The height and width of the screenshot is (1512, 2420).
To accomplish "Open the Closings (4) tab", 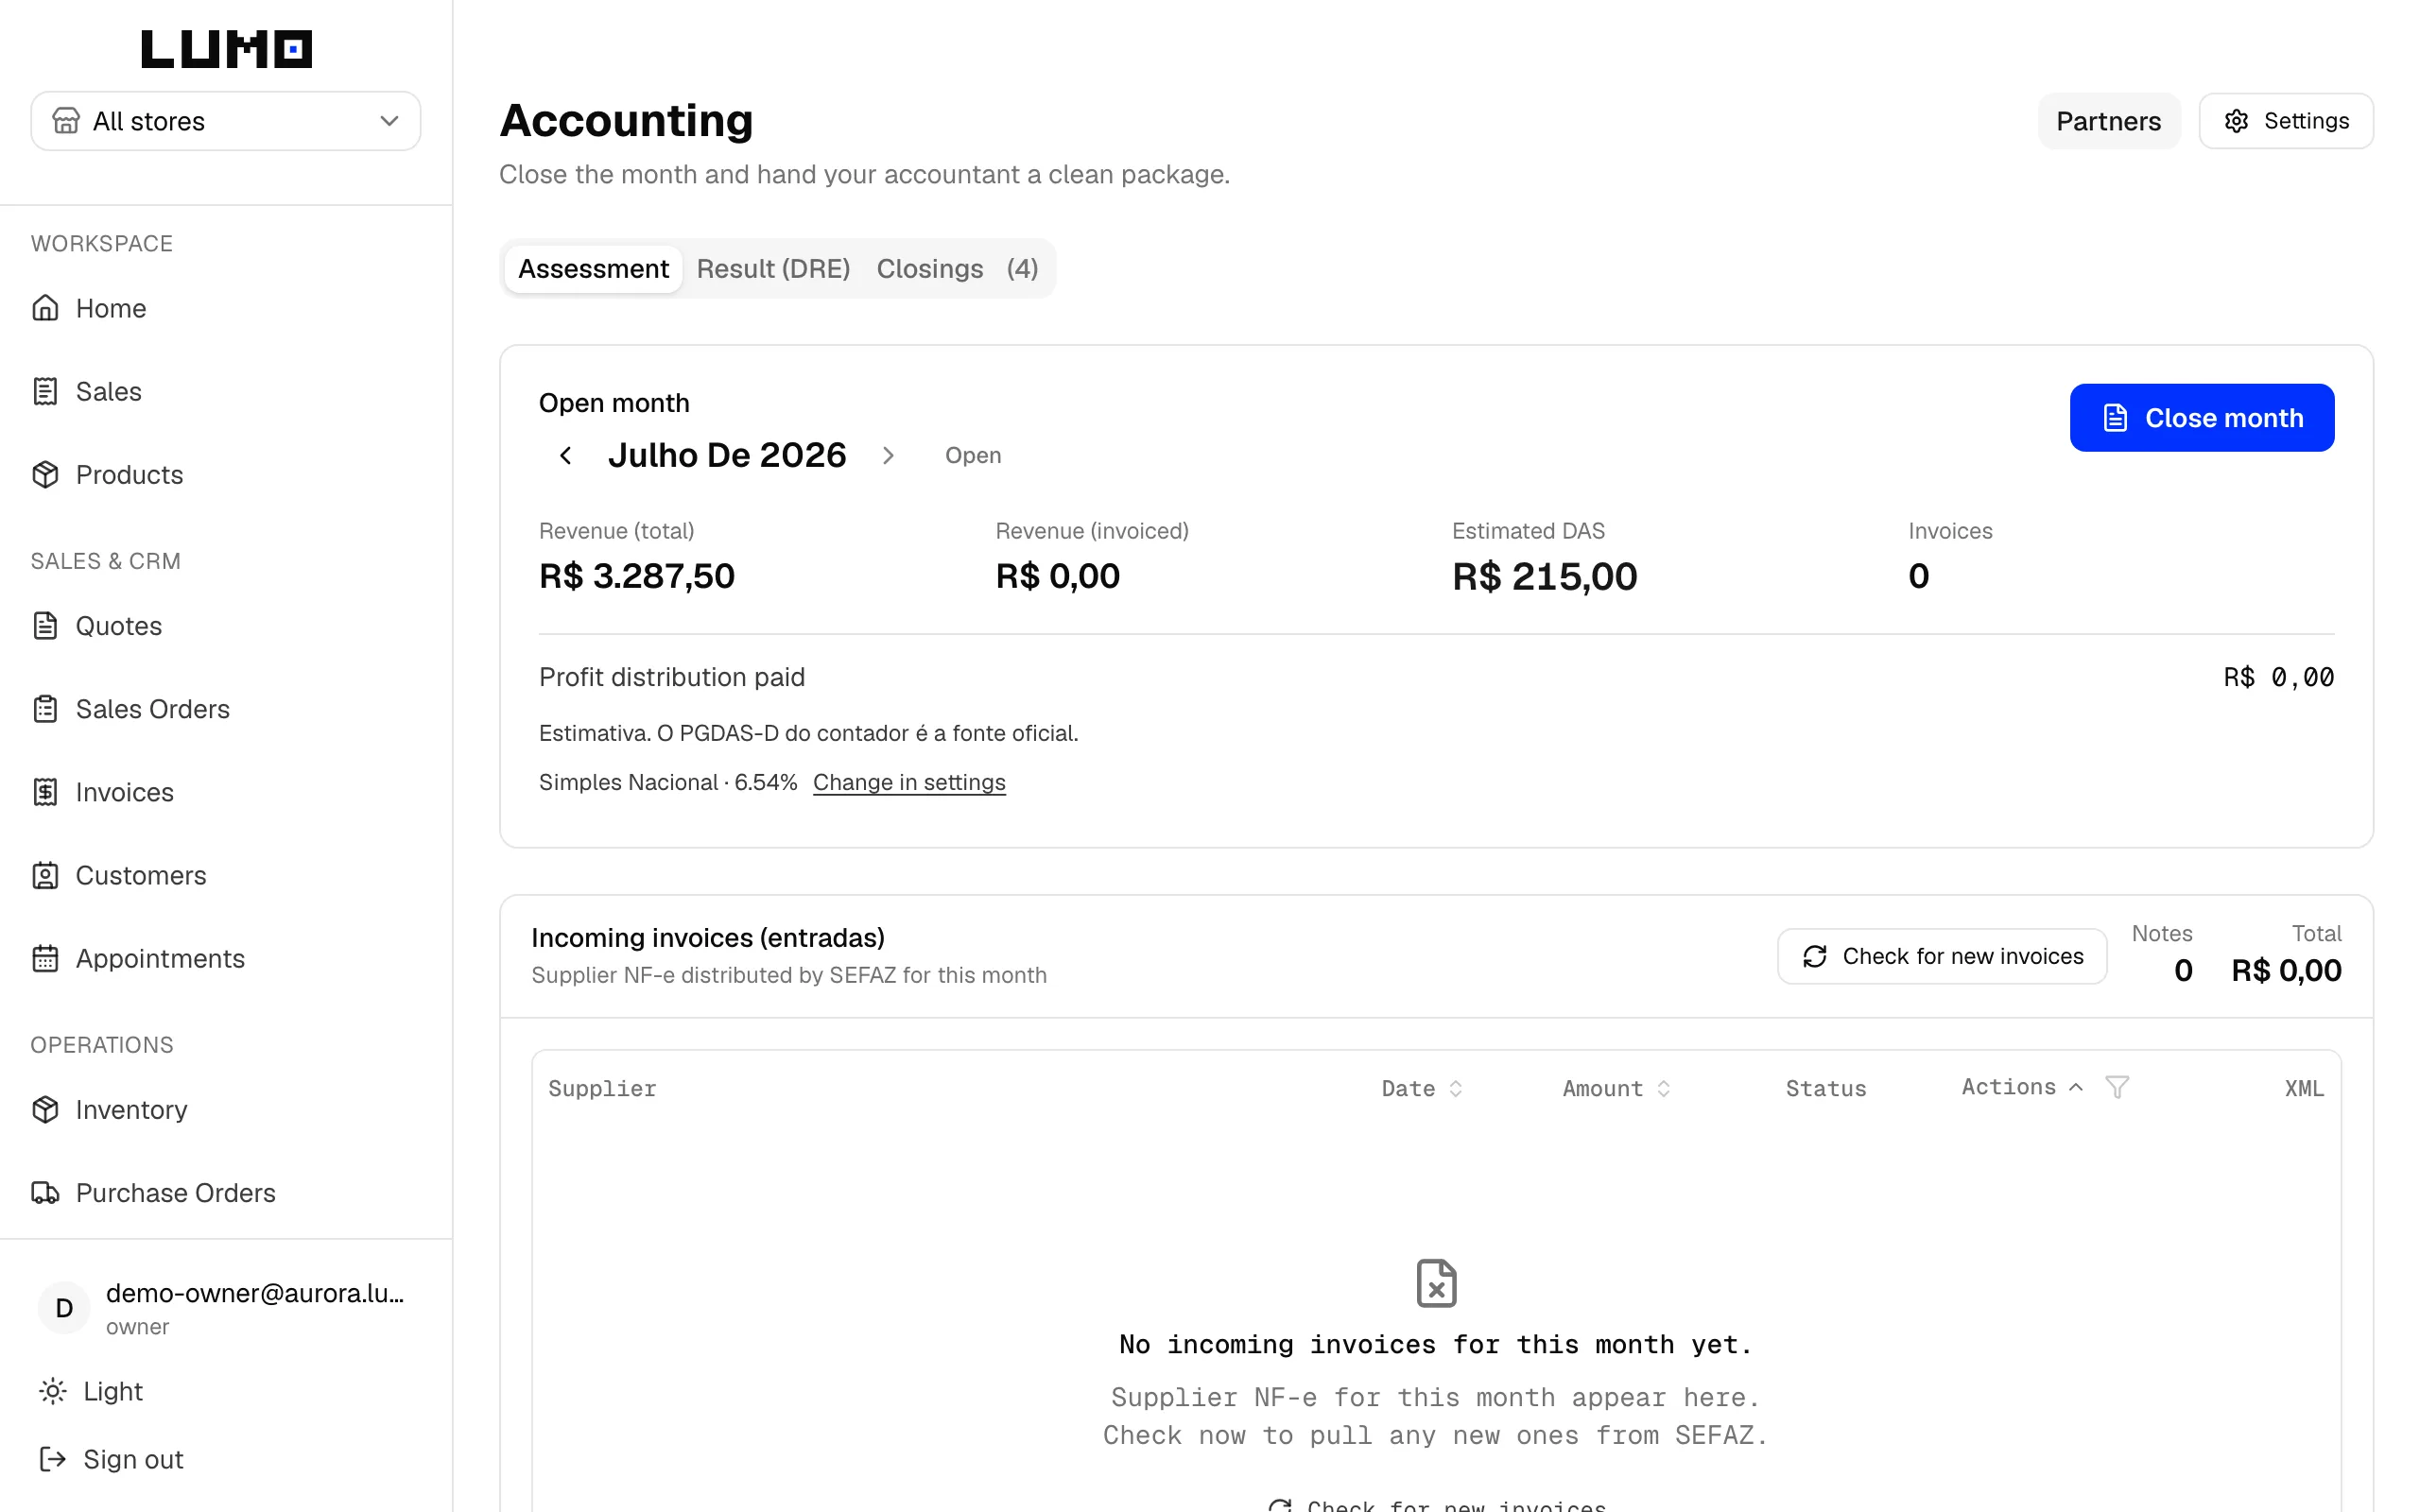I will pyautogui.click(x=957, y=268).
